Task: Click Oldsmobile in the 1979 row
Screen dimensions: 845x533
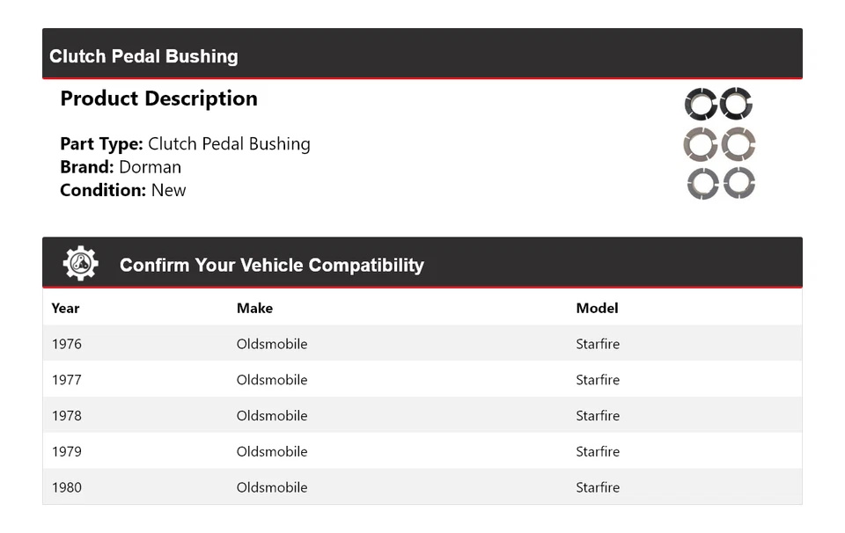Action: [x=272, y=452]
